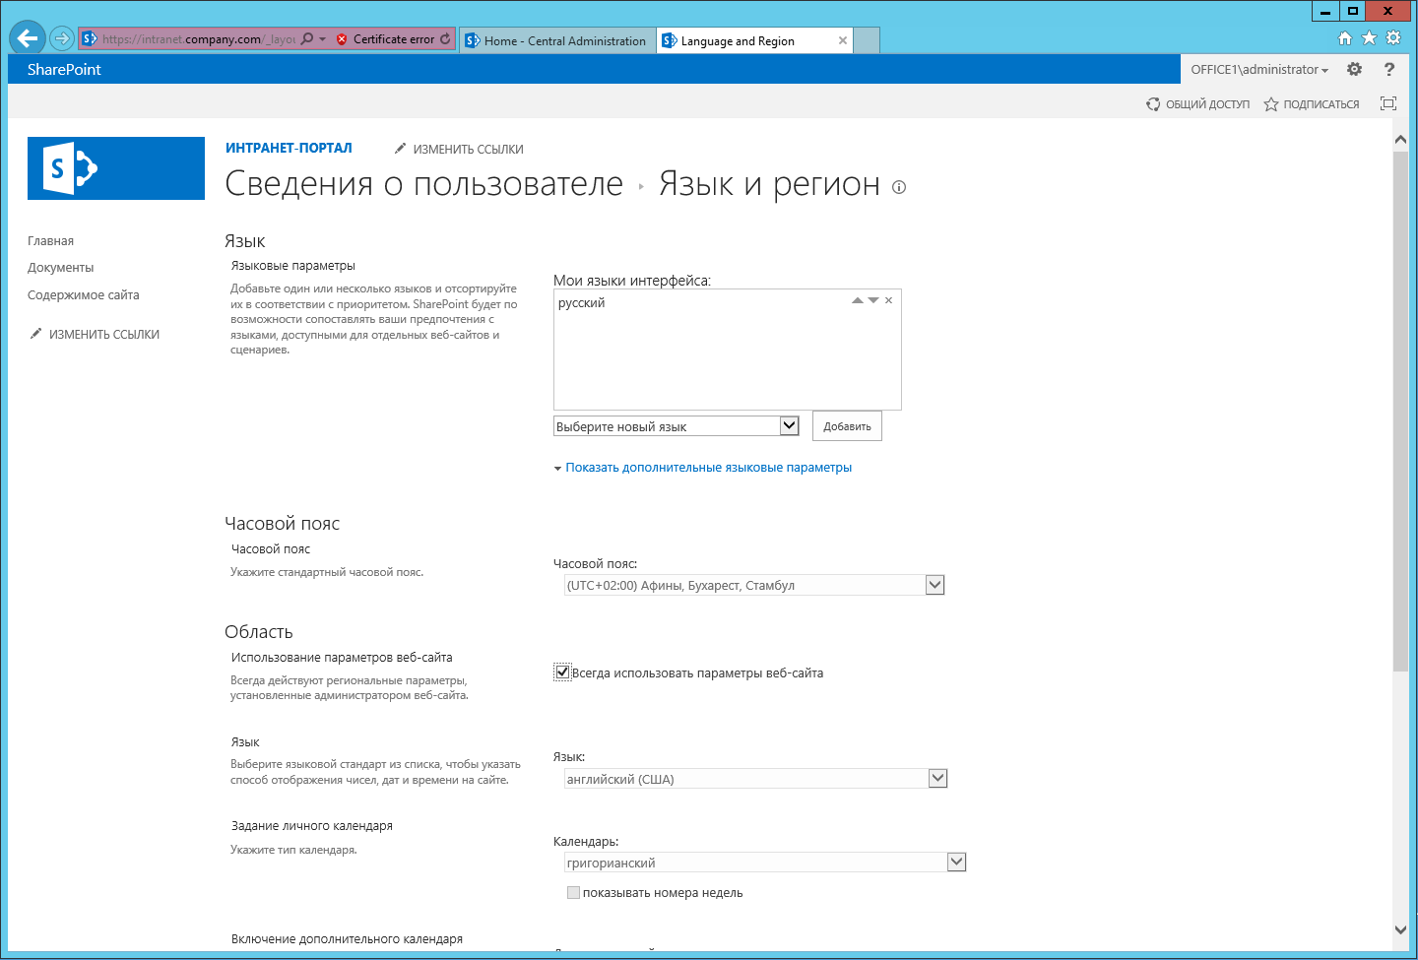
Task: Open SharePoint settings gear menu
Action: 1355,69
